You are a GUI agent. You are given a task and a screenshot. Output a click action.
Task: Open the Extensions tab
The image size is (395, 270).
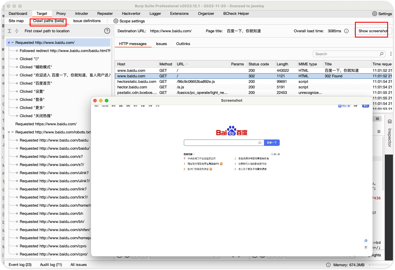[179, 14]
